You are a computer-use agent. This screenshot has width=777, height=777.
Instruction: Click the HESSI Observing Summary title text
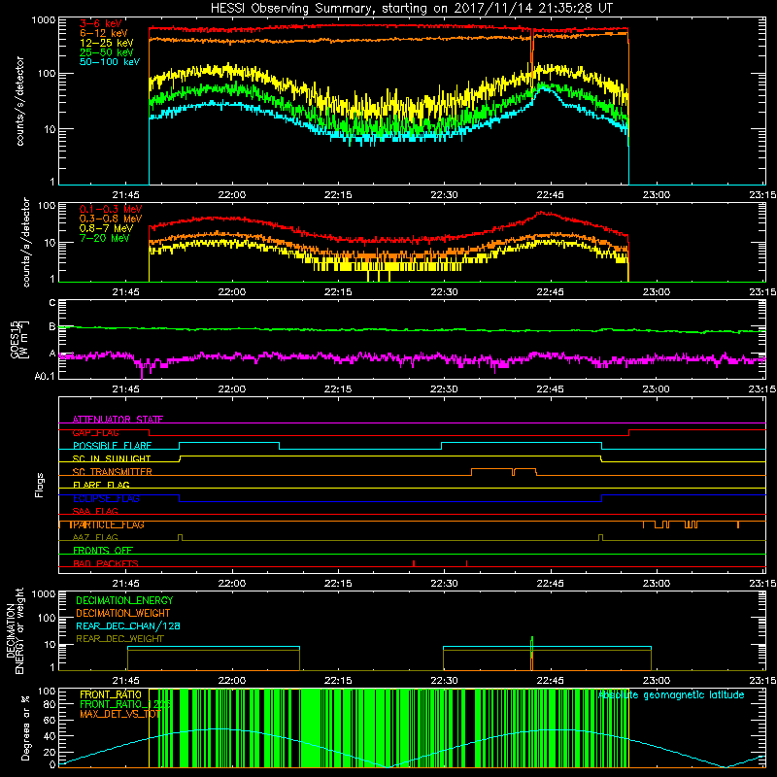pos(411,9)
